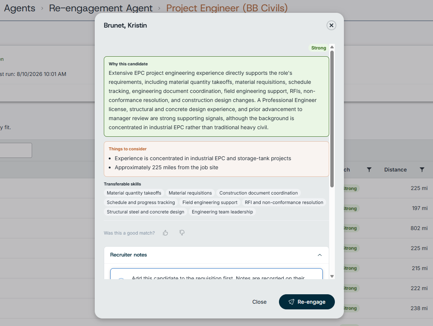The width and height of the screenshot is (433, 326).
Task: Click the thumbs up icon for good match
Action: tap(165, 233)
